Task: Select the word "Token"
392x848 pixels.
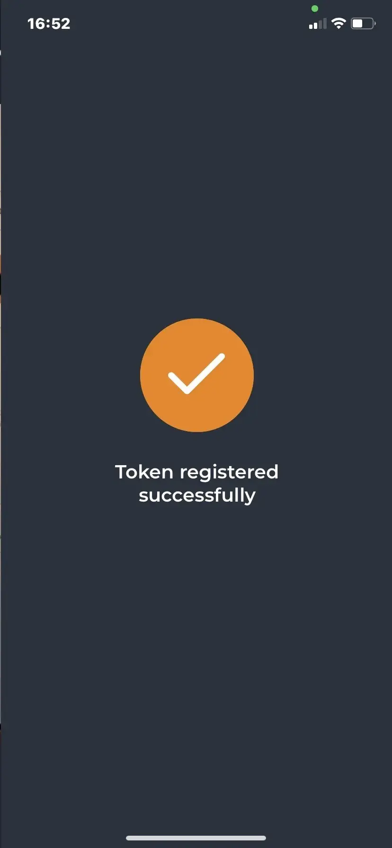Action: 144,472
